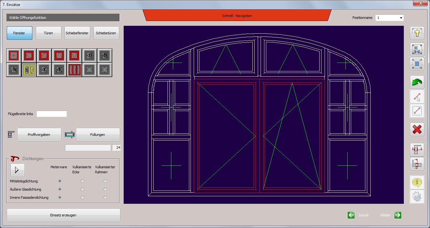
Task: Switch to the Schiebefenster opening function
Action: (77, 33)
